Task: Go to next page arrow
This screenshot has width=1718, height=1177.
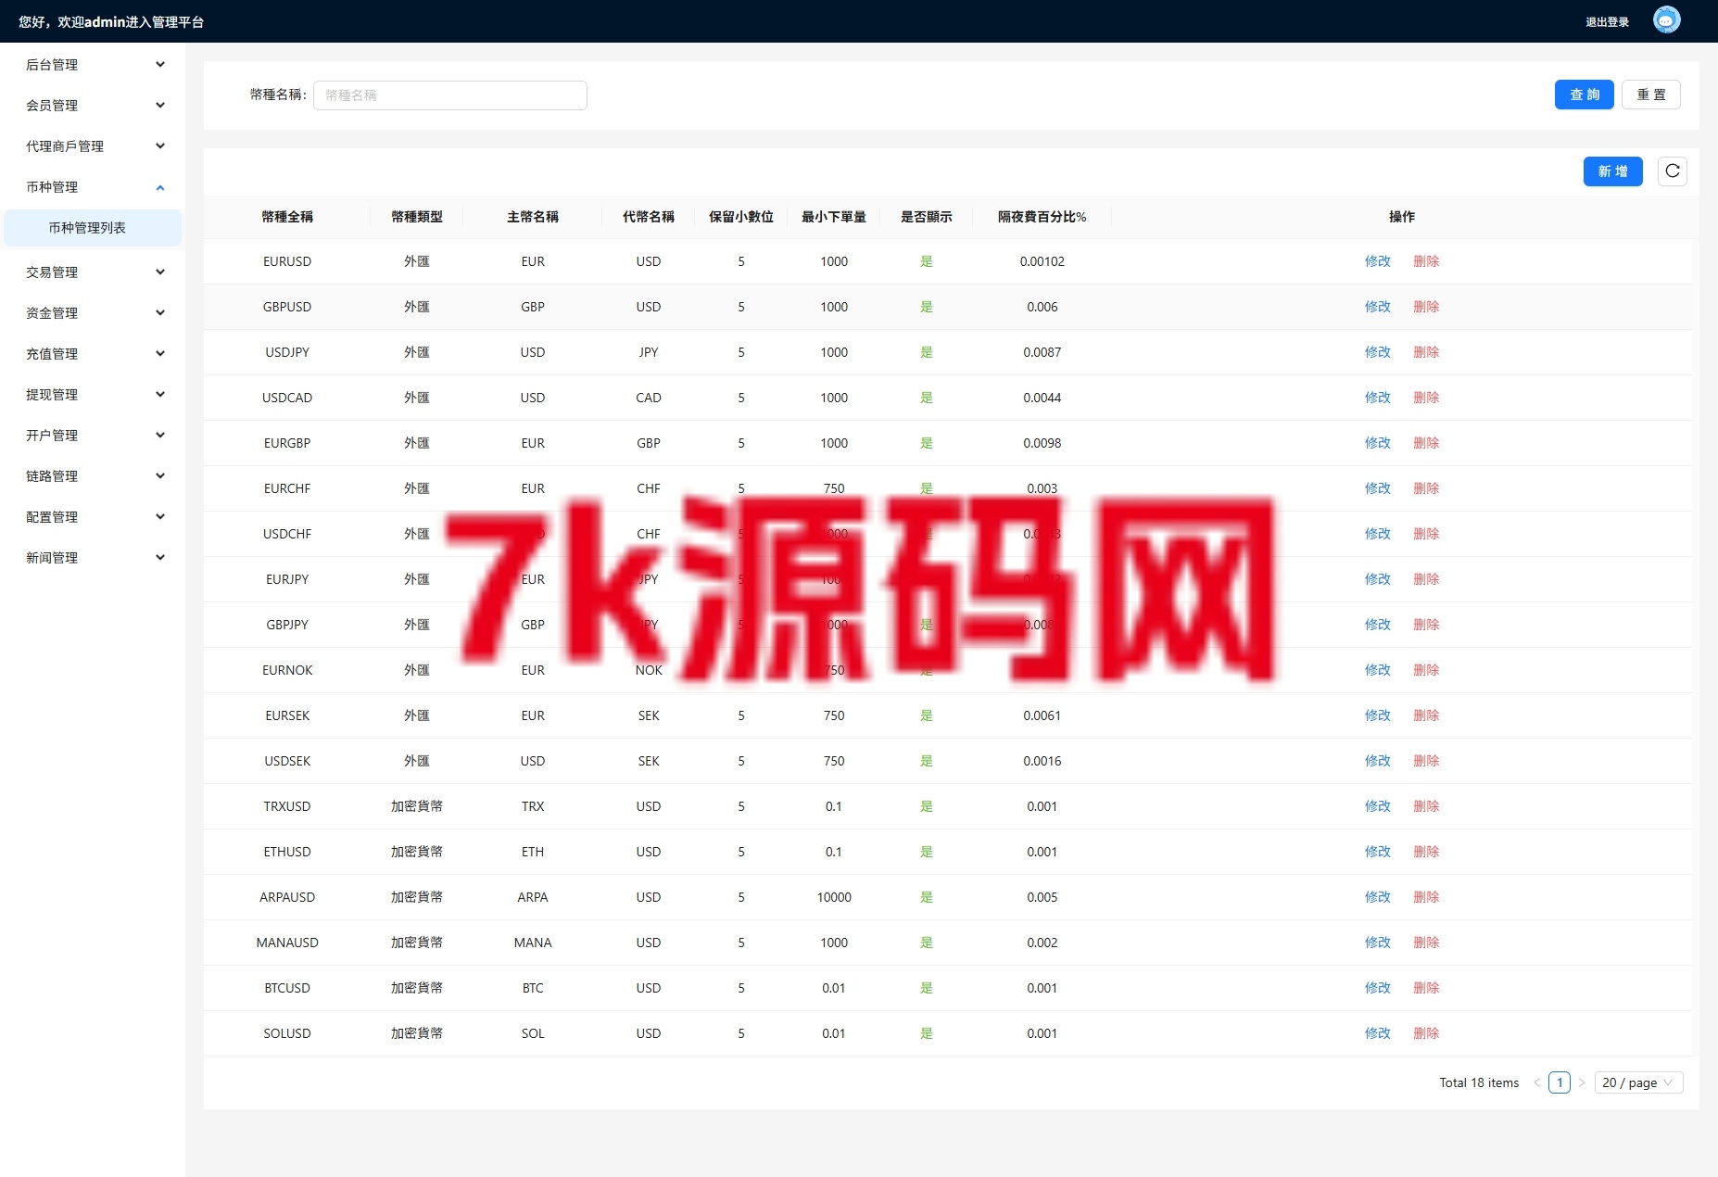Action: [1582, 1082]
